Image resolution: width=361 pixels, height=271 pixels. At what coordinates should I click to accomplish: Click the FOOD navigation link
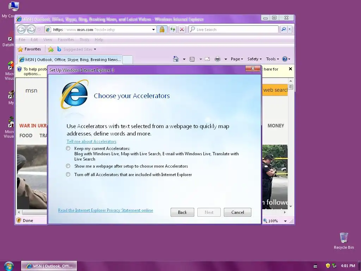tap(26, 135)
